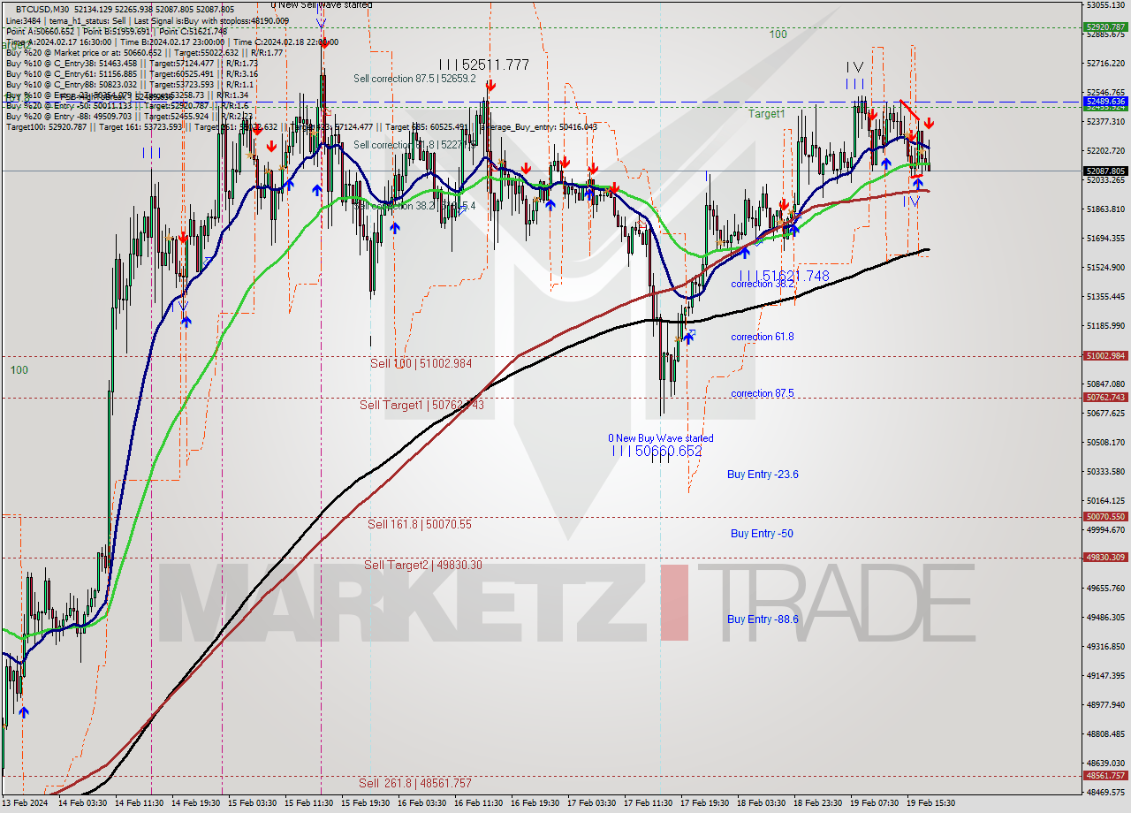
Task: Select the '15 Feb 11:30' time label
Action: coord(308,803)
